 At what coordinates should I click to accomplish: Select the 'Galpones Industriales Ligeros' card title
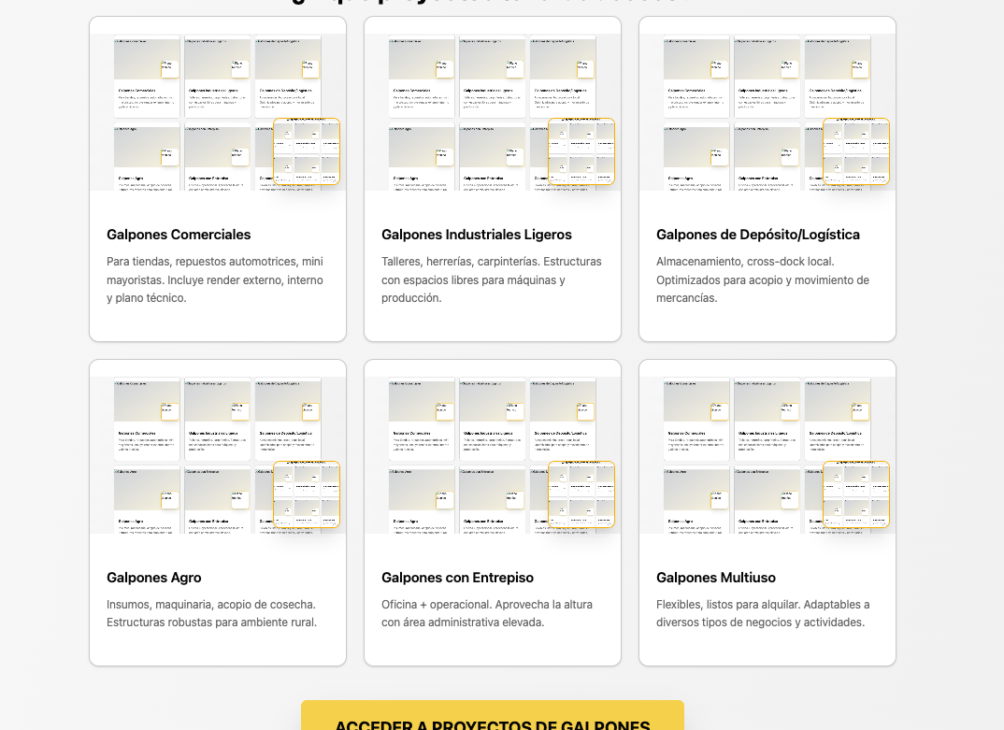point(476,235)
